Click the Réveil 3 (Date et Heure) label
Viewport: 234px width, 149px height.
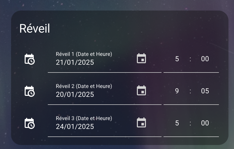pos(84,118)
